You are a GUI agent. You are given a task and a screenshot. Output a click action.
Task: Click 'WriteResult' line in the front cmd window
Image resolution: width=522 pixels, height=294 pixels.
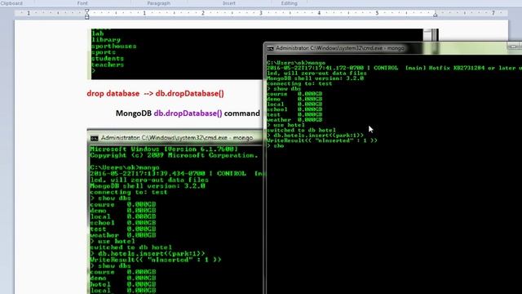[x=322, y=140]
